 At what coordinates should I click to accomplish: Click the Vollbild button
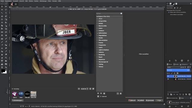[141, 100]
